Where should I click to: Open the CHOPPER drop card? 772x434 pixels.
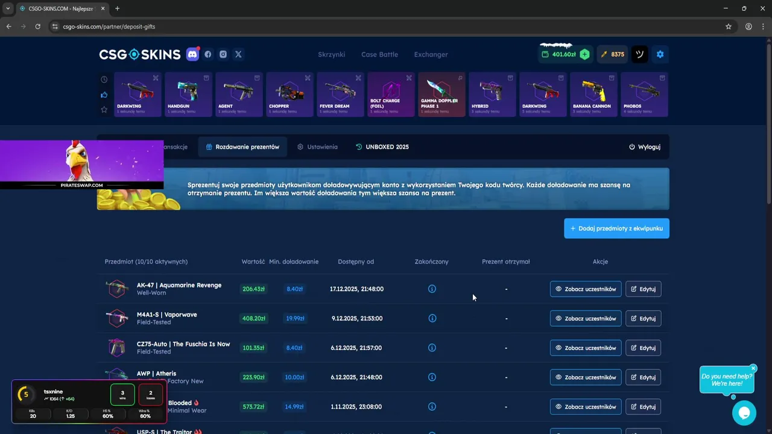[x=289, y=95]
